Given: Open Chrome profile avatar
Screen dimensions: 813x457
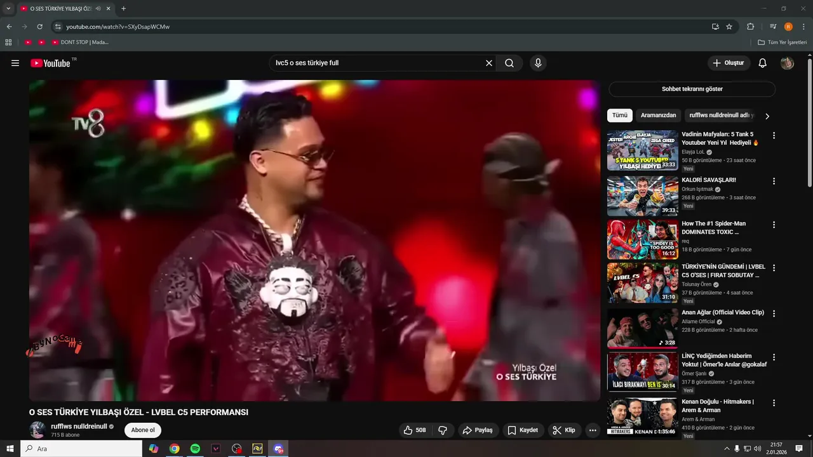Looking at the screenshot, I should pos(788,27).
